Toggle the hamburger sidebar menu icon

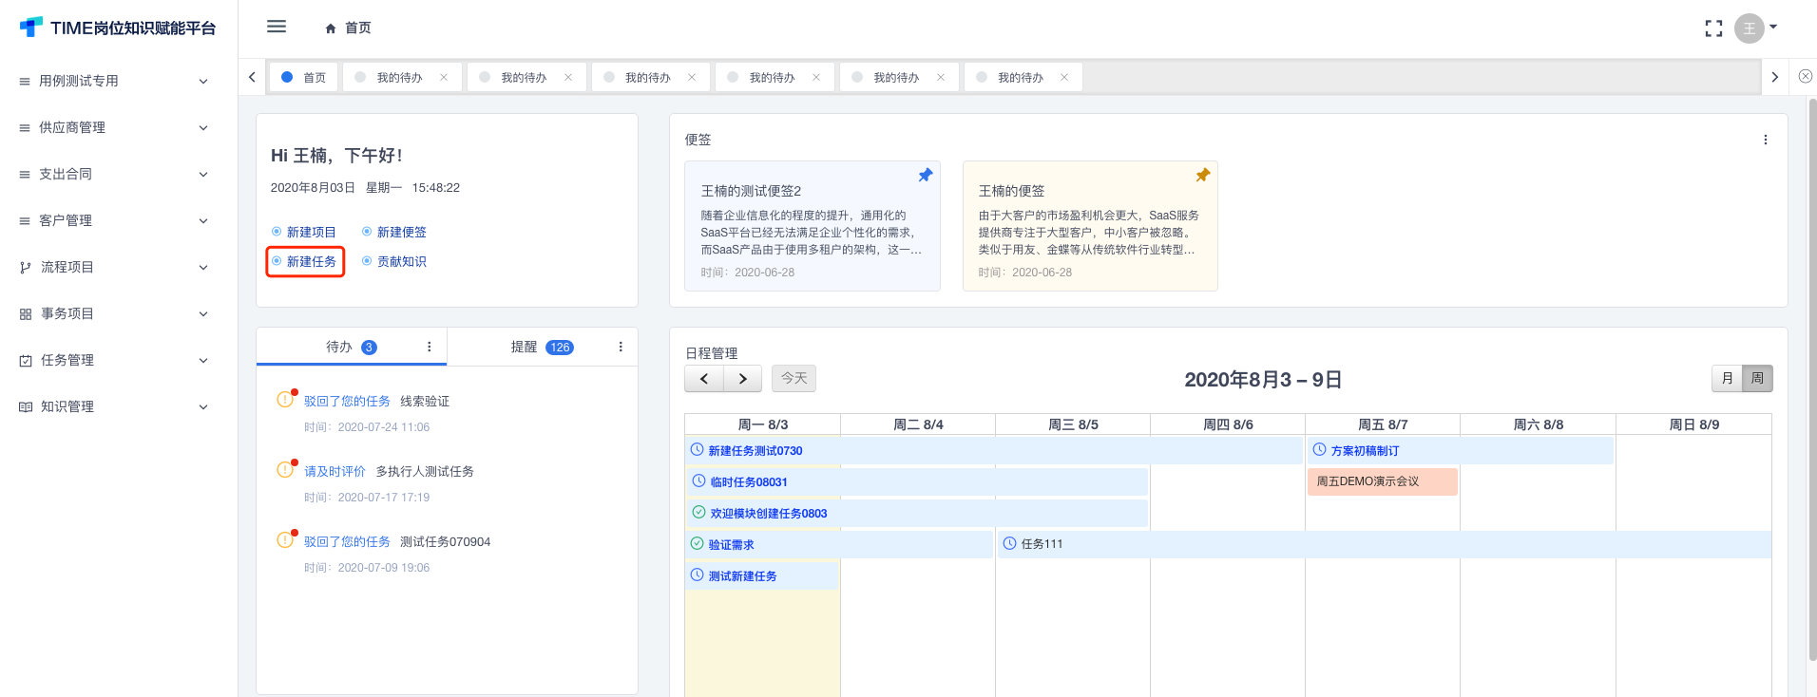pos(277,27)
